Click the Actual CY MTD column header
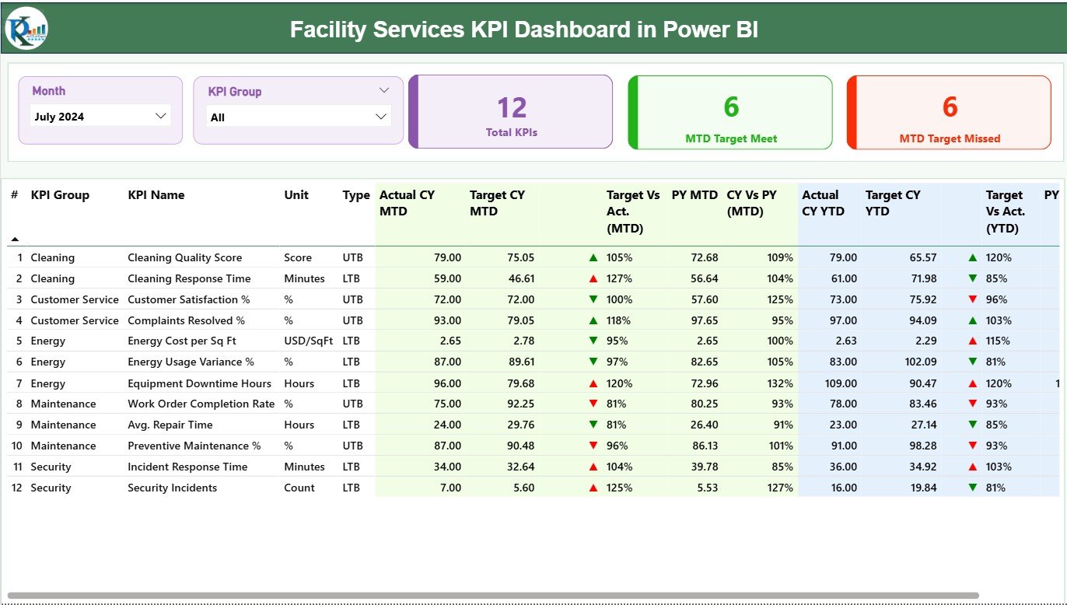 click(x=405, y=204)
